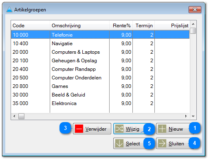
Task: Click the Select button label
Action: tap(133, 144)
